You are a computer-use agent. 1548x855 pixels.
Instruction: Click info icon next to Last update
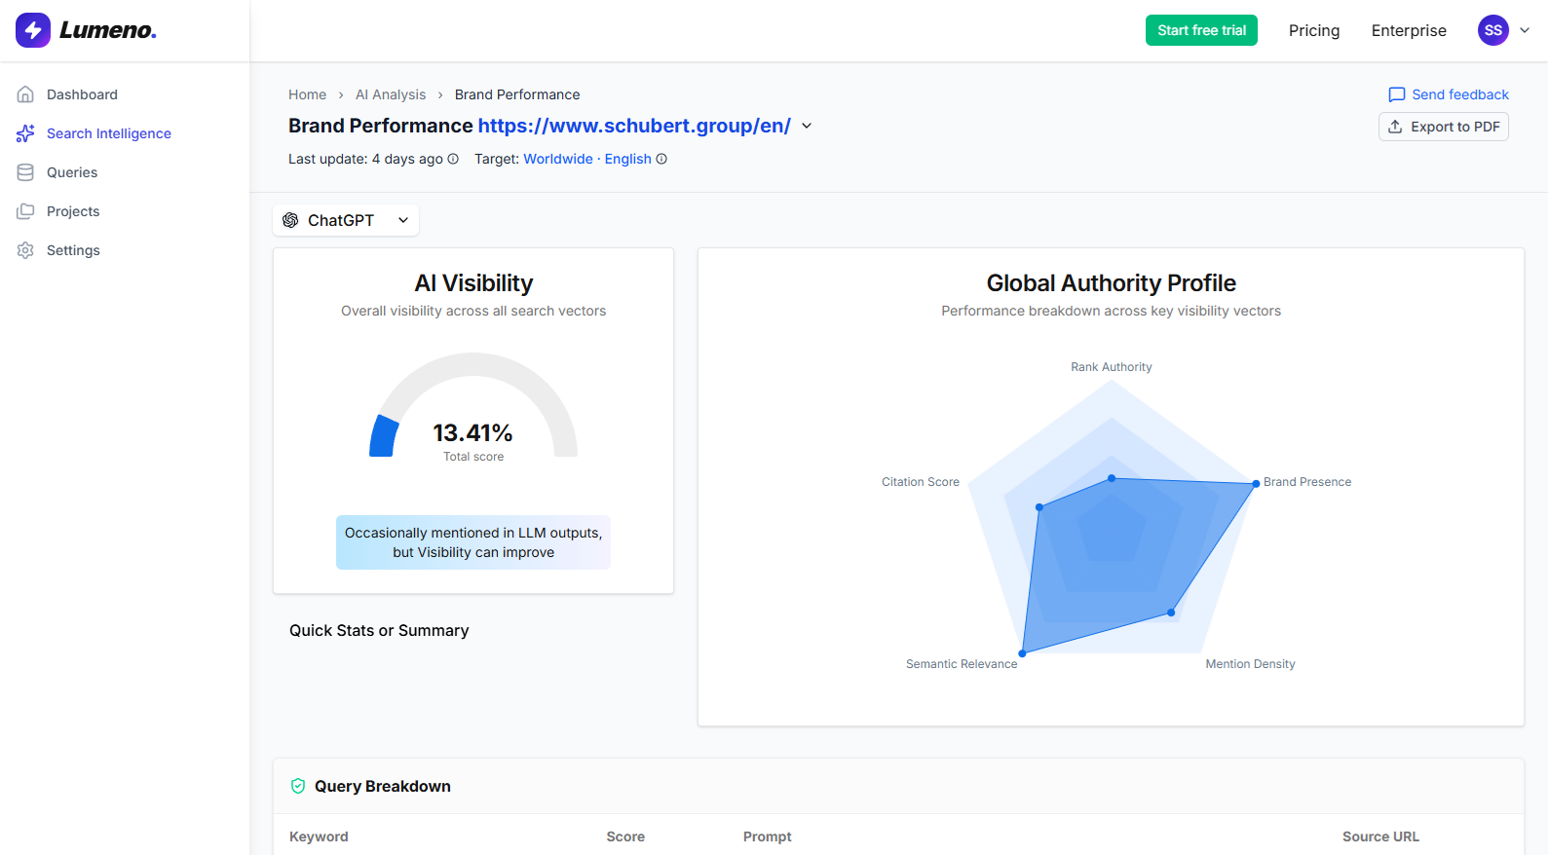point(453,159)
